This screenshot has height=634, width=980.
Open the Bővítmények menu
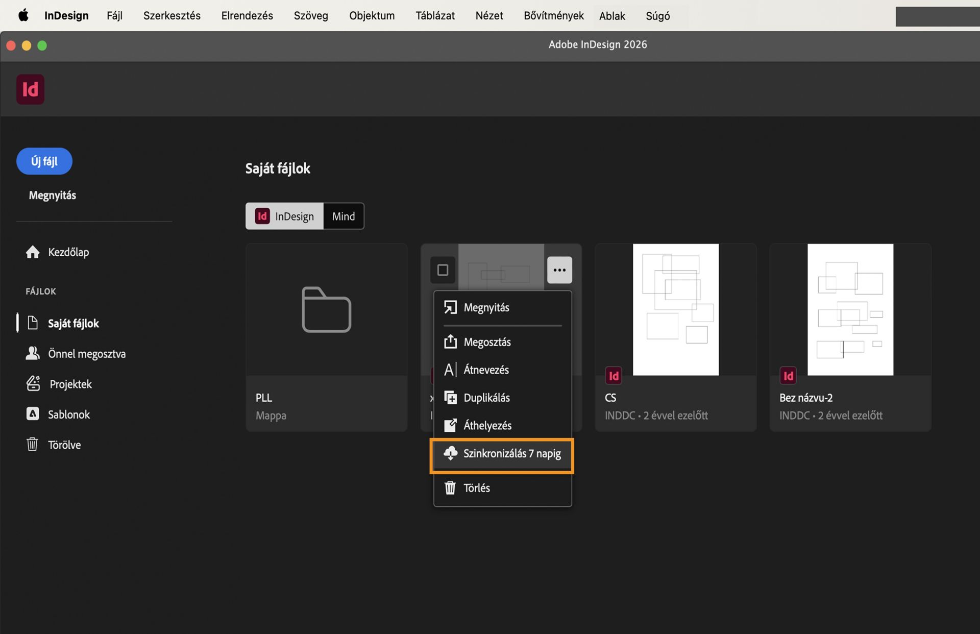tap(553, 15)
